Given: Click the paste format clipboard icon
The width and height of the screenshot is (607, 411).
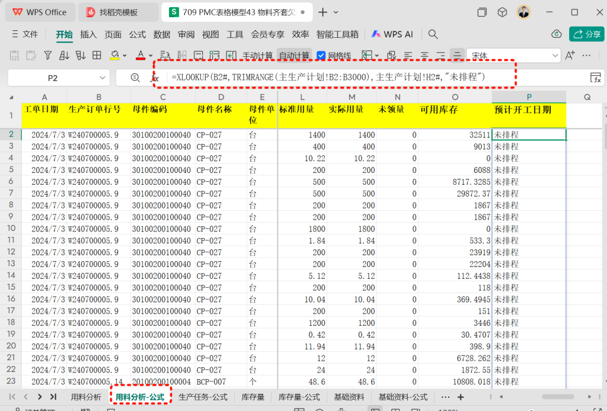Looking at the screenshot, I should 31,55.
